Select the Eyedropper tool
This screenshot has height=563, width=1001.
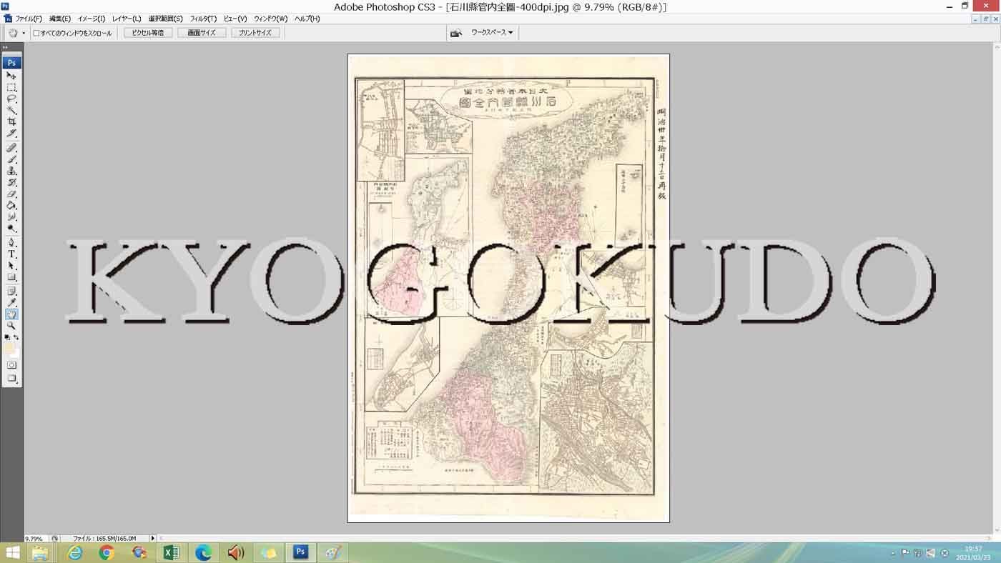[11, 303]
